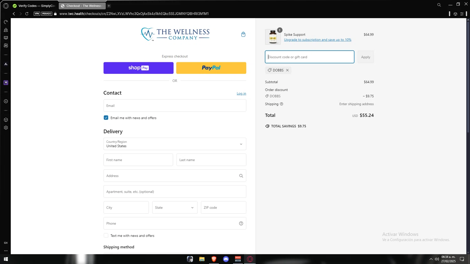
Task: Open Easy Setup sliders icon
Action: tap(462, 14)
